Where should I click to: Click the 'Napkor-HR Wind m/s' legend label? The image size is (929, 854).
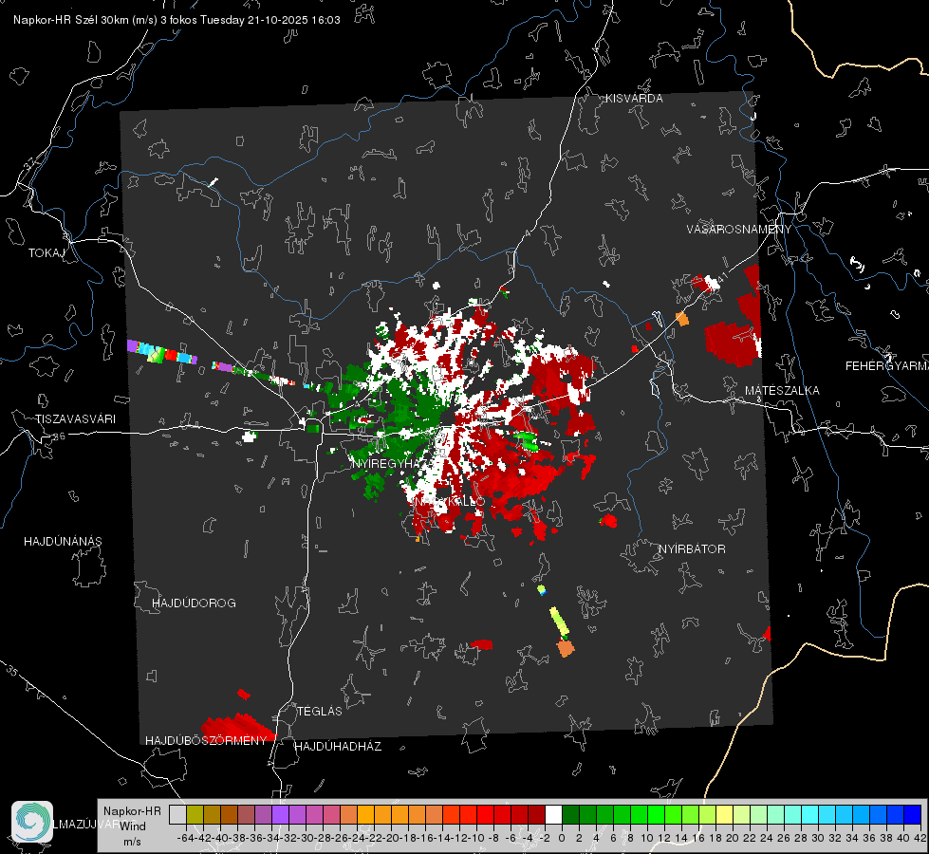pyautogui.click(x=132, y=826)
